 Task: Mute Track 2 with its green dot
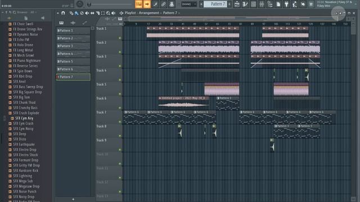120,52
